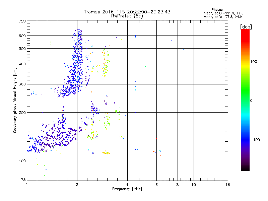Click the y-axis tick label '100'
268x201 pixels.
pos(22,161)
